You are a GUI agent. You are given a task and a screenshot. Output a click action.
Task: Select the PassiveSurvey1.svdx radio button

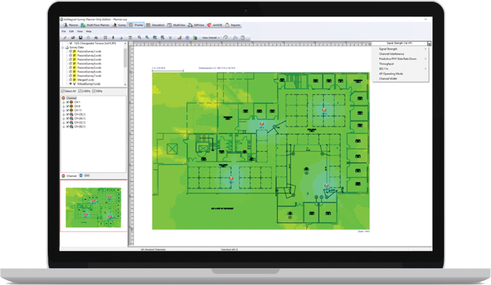click(x=71, y=51)
